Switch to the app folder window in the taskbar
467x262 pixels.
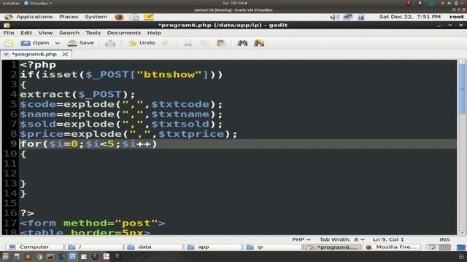click(x=212, y=247)
